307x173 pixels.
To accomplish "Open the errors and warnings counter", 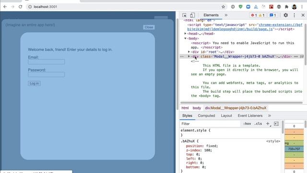I will point(258,15).
